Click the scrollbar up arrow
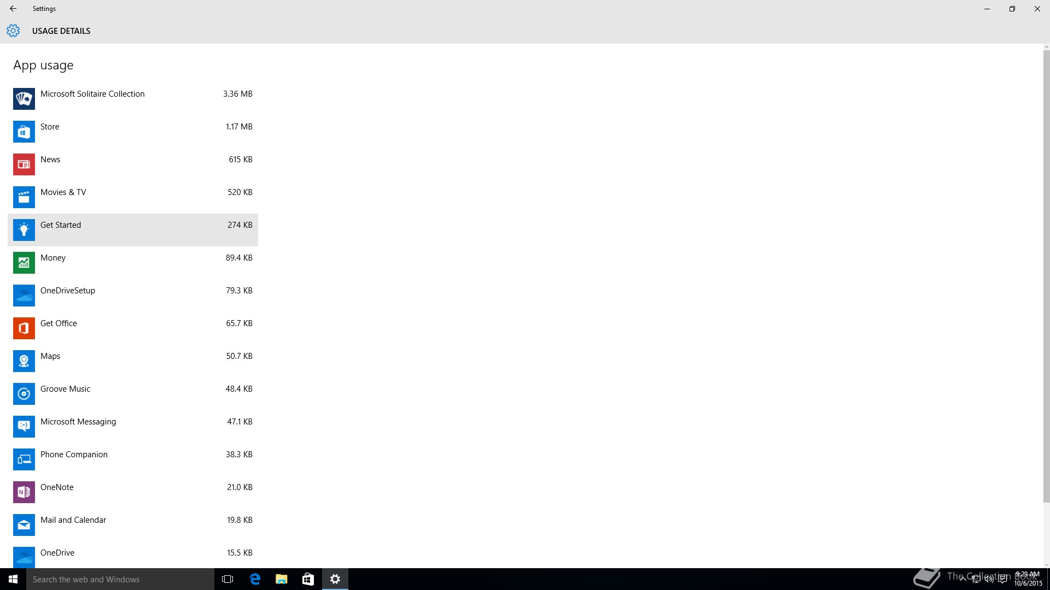This screenshot has height=590, width=1050. click(1046, 48)
